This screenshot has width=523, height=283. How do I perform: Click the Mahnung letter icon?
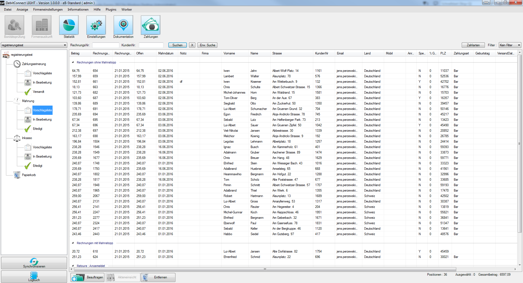[17, 101]
